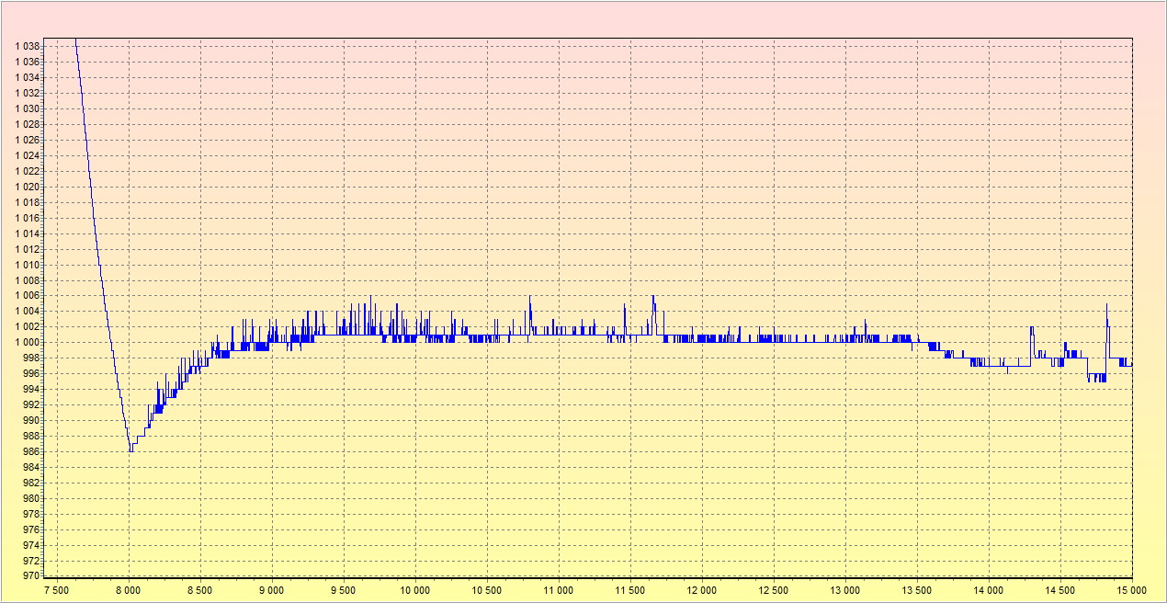Click the '13 500' x-axis label
Image resolution: width=1167 pixels, height=603 pixels.
917,589
